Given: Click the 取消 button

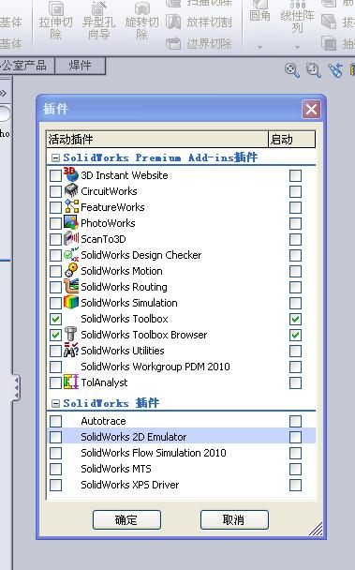Looking at the screenshot, I should click(x=234, y=519).
